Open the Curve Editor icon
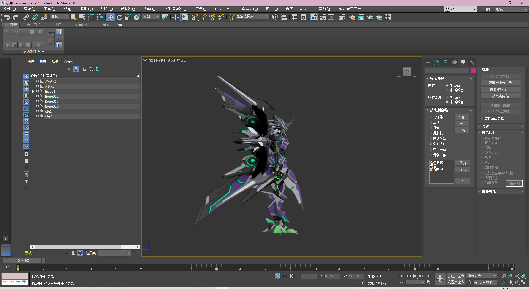The width and height of the screenshot is (529, 289). tap(323, 17)
